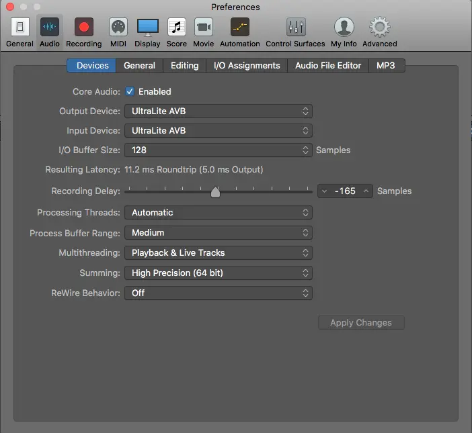Open the Output Device dropdown
Viewport: 472px width, 433px height.
point(219,111)
